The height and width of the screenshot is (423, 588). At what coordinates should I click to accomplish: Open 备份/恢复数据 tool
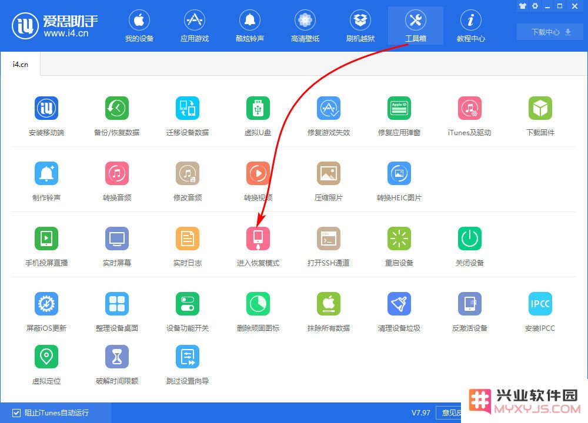[x=117, y=108]
